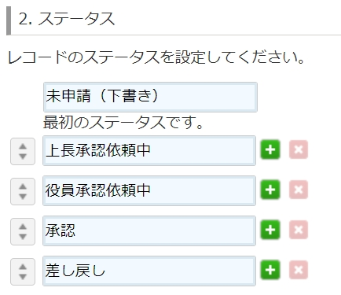Screen dimensions: 341x295
Task: Delete the 上長承認依頼中 status row
Action: [x=299, y=149]
